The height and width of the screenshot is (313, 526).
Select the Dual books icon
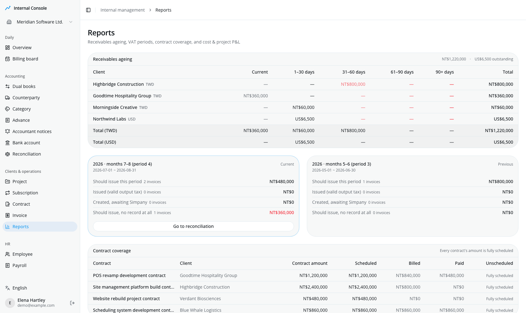(8, 86)
